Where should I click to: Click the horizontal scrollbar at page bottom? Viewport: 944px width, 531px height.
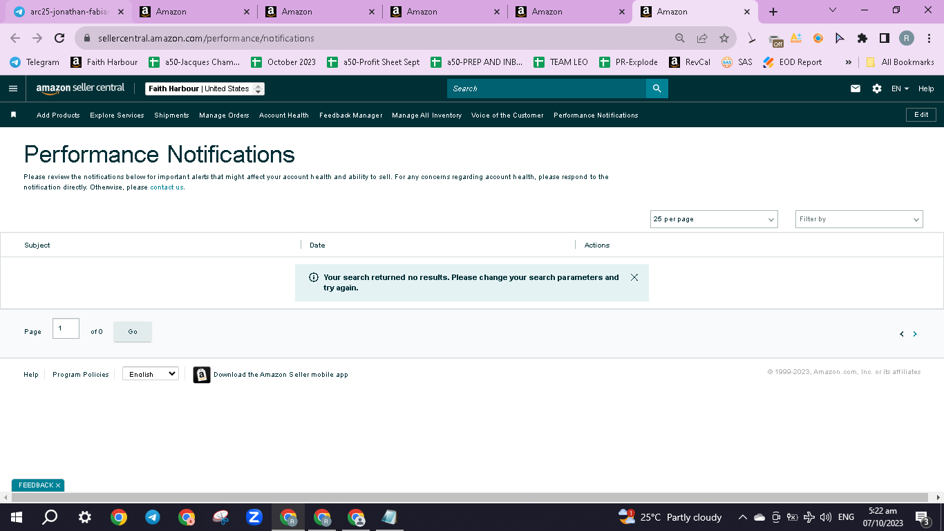coord(470,497)
